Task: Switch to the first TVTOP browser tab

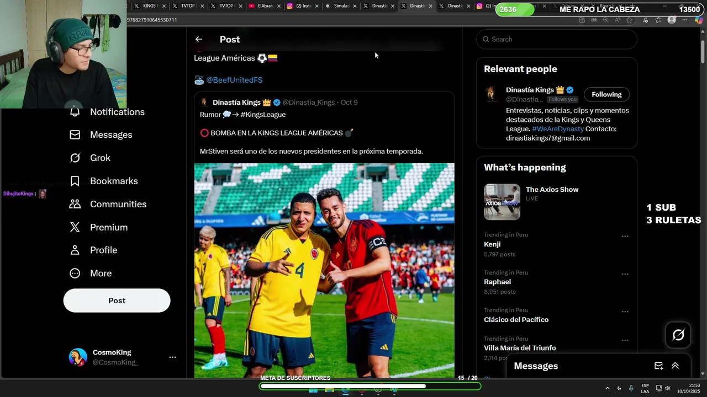Action: (x=188, y=6)
